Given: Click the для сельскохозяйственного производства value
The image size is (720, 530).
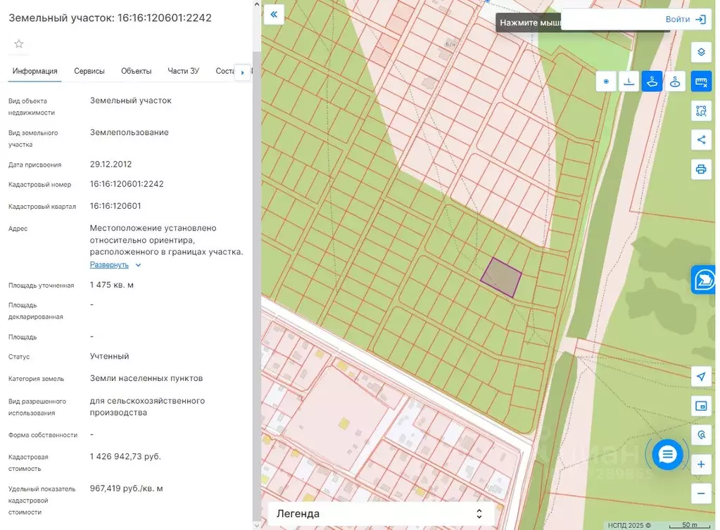Looking at the screenshot, I should tap(147, 407).
